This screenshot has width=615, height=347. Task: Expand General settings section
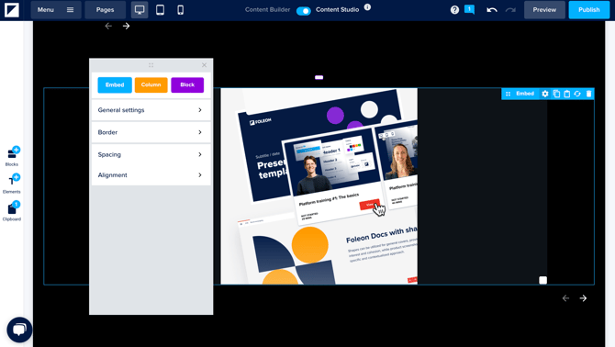[x=151, y=110]
